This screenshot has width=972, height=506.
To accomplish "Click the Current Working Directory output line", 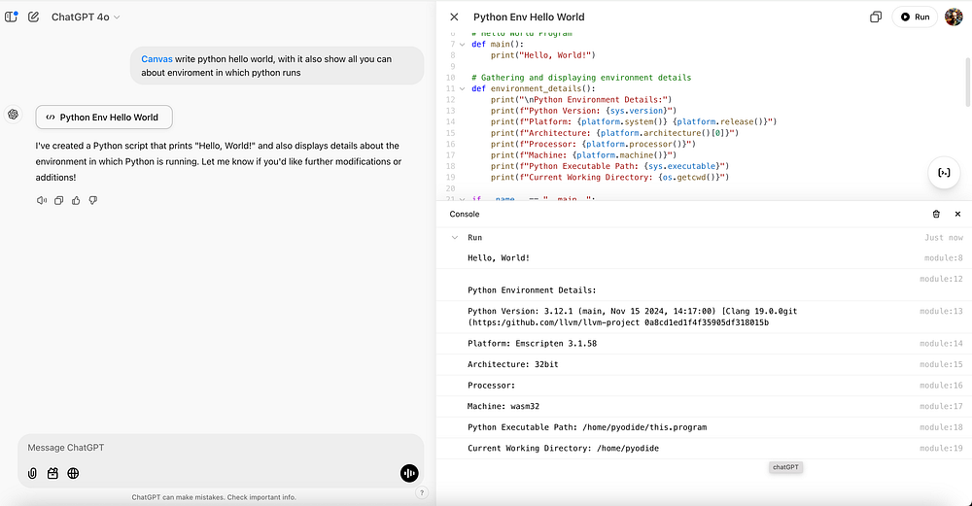I will pos(563,449).
